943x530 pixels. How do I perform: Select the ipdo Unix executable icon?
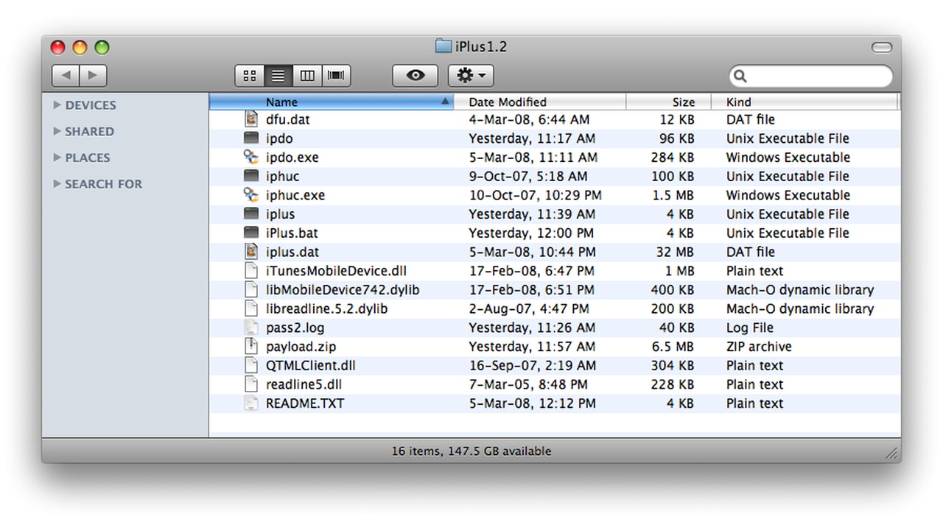(252, 138)
